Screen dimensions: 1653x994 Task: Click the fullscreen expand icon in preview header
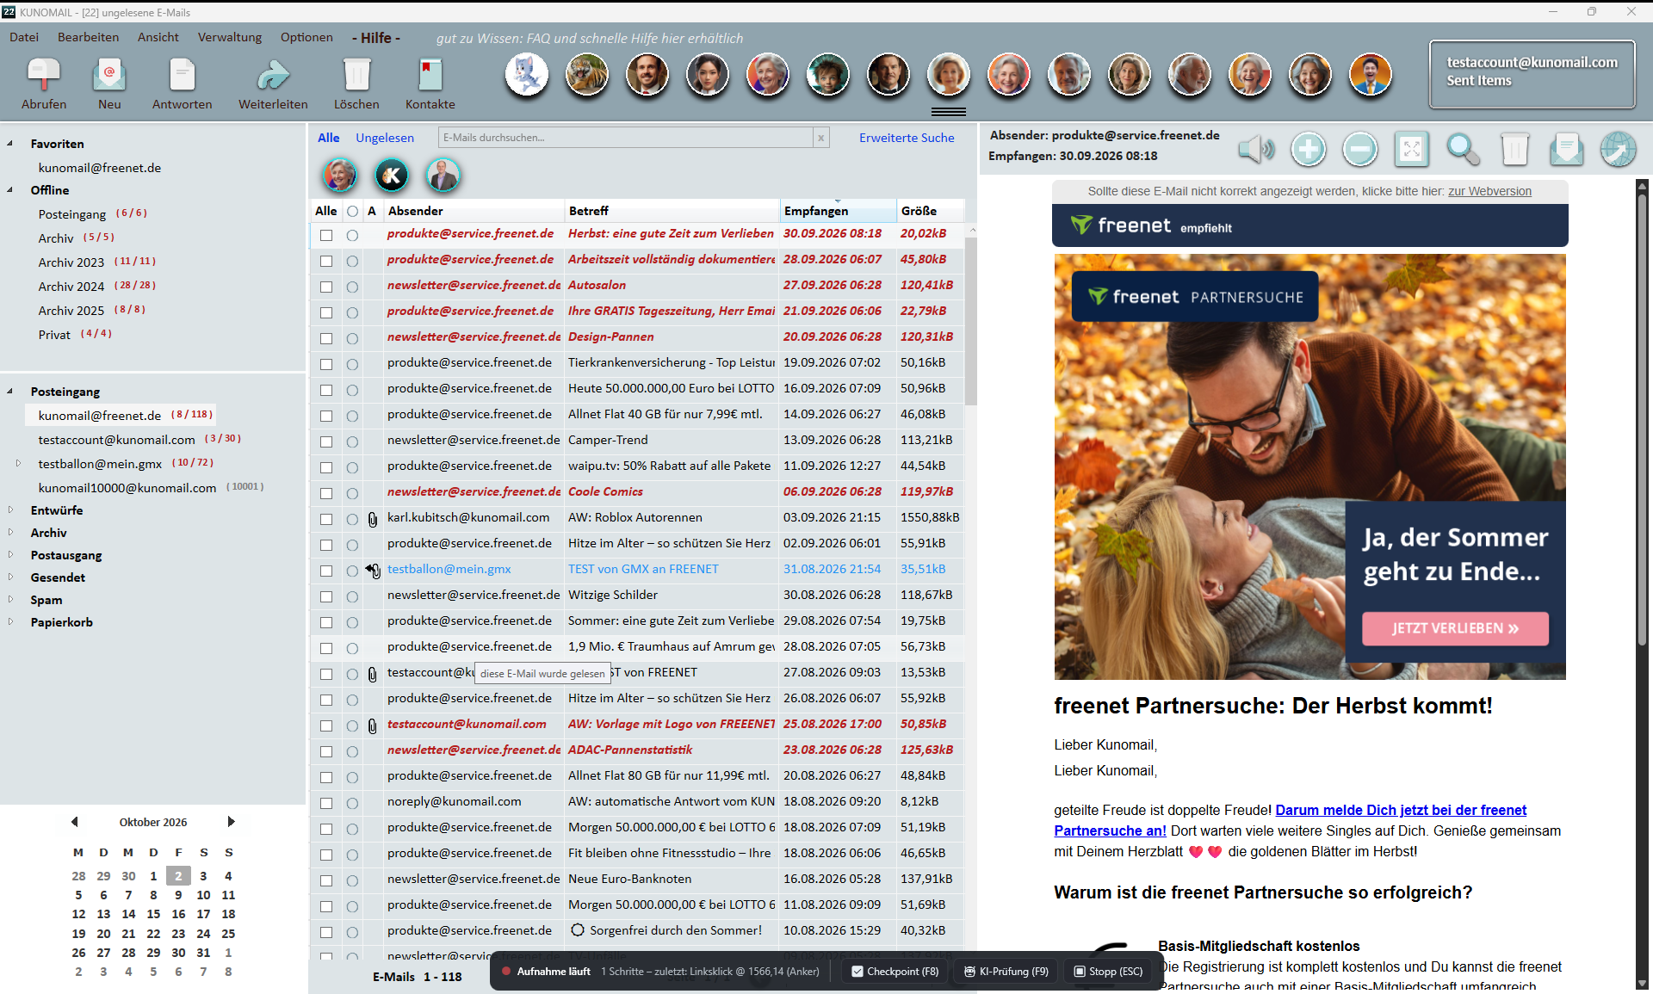(x=1412, y=149)
